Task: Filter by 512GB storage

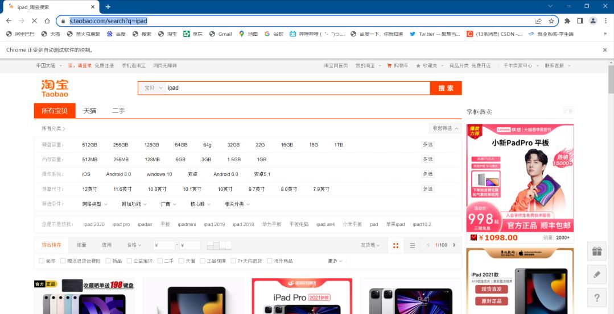Action: coord(90,145)
